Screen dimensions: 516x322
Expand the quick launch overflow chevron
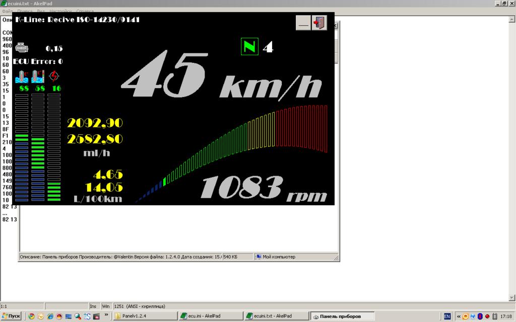tap(106, 315)
